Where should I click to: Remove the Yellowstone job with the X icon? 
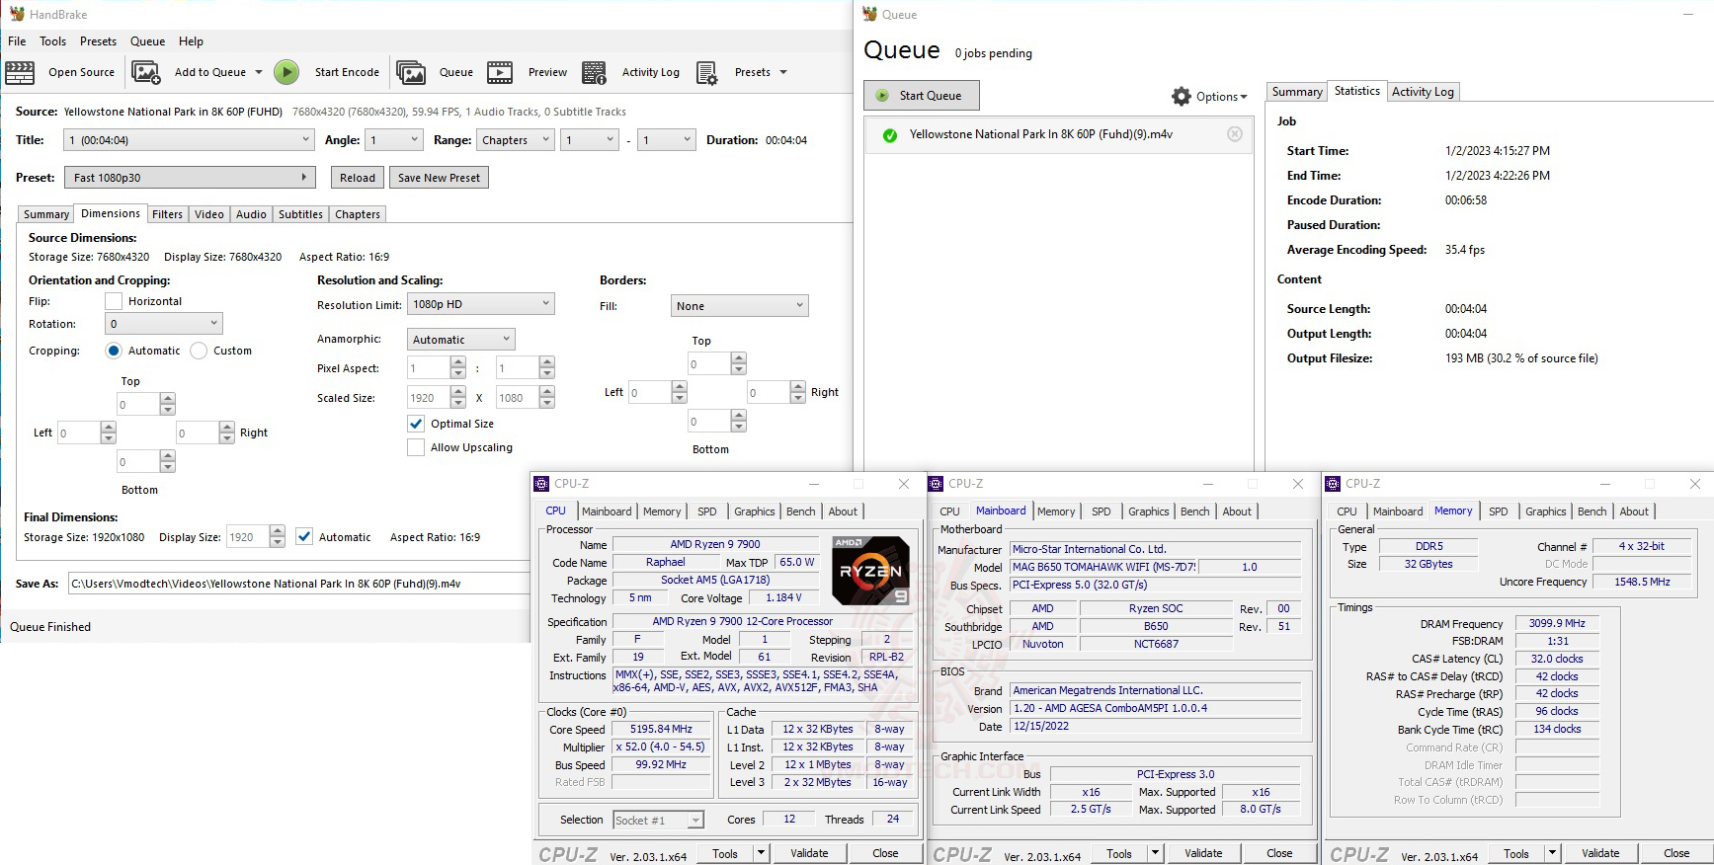coord(1235,134)
